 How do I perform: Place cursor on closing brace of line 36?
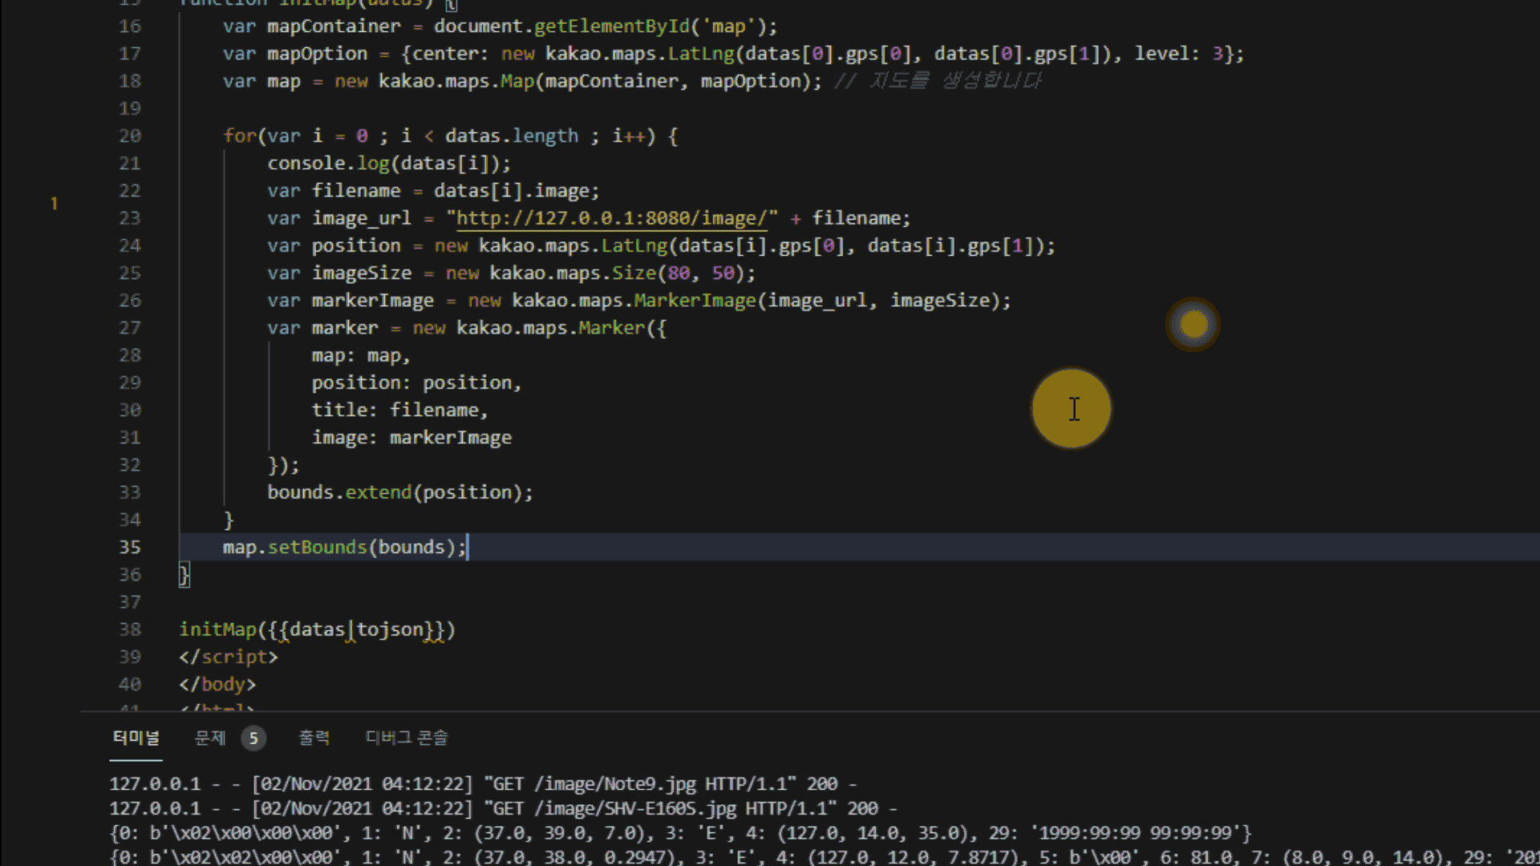(184, 574)
